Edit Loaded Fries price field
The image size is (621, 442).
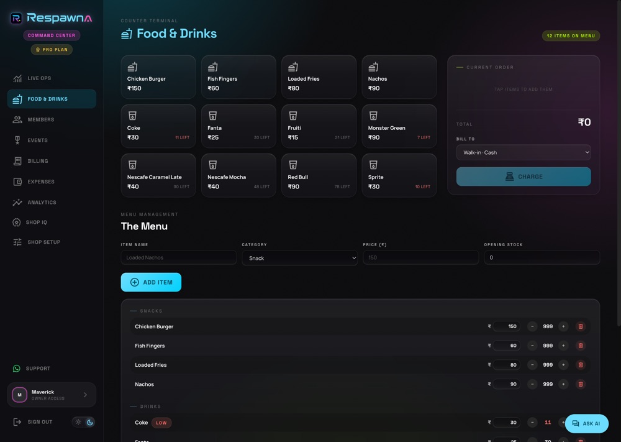(x=507, y=365)
